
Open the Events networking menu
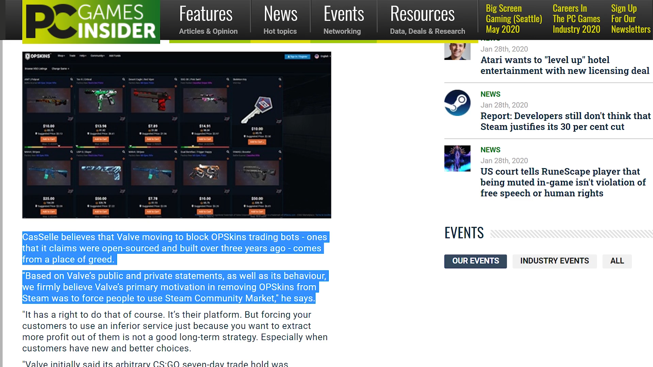coord(343,20)
